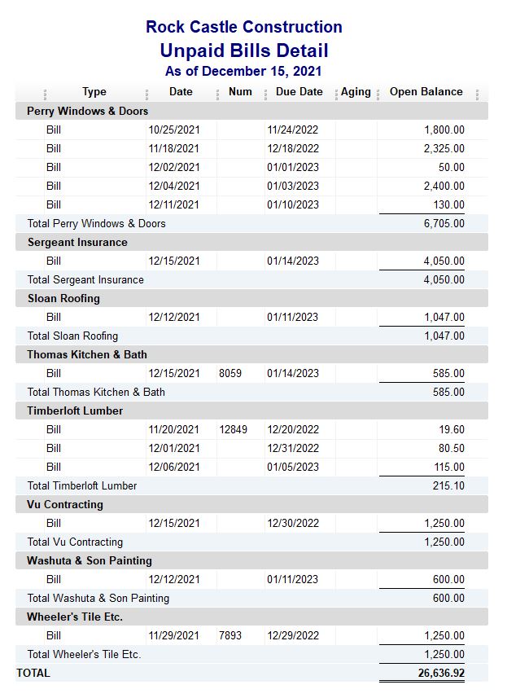Click the 2,325.00 Perry bill amount
Image resolution: width=507 pixels, height=698 pixels.
pyautogui.click(x=444, y=149)
